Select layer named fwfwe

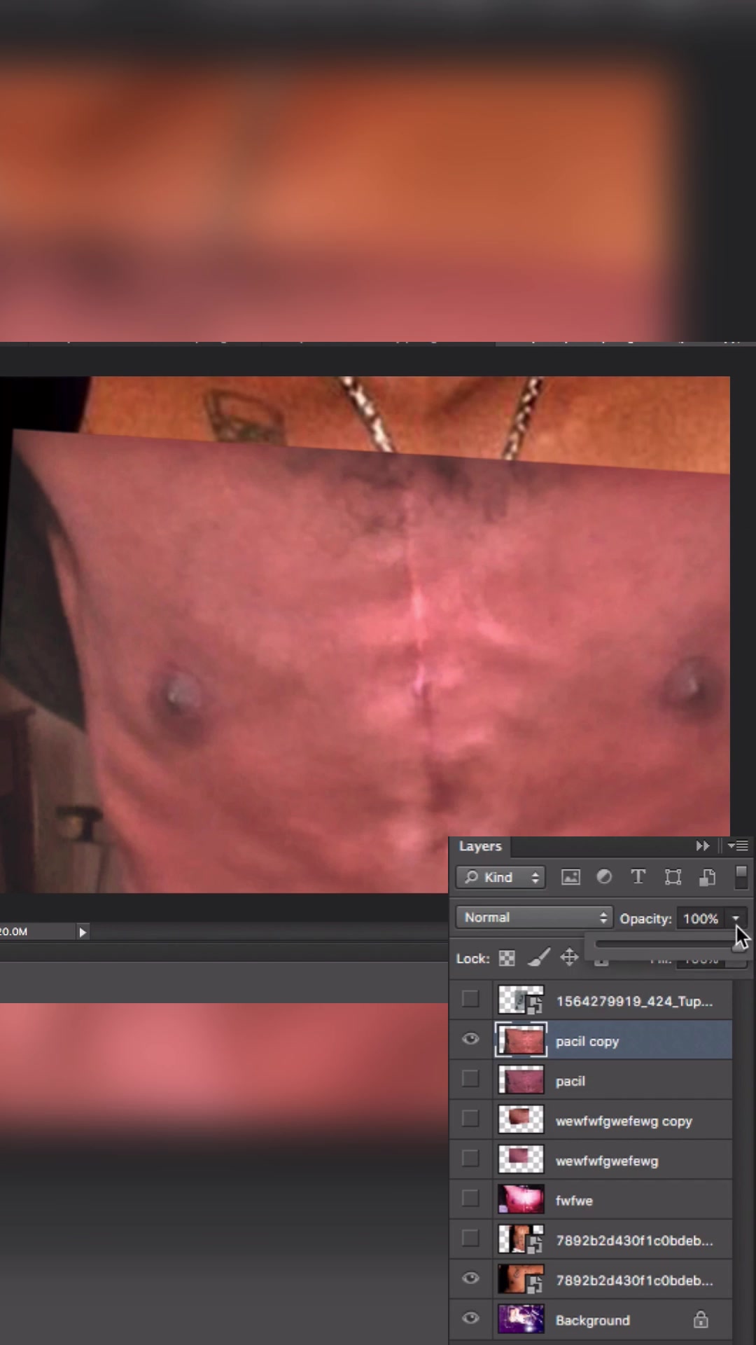tap(574, 1201)
